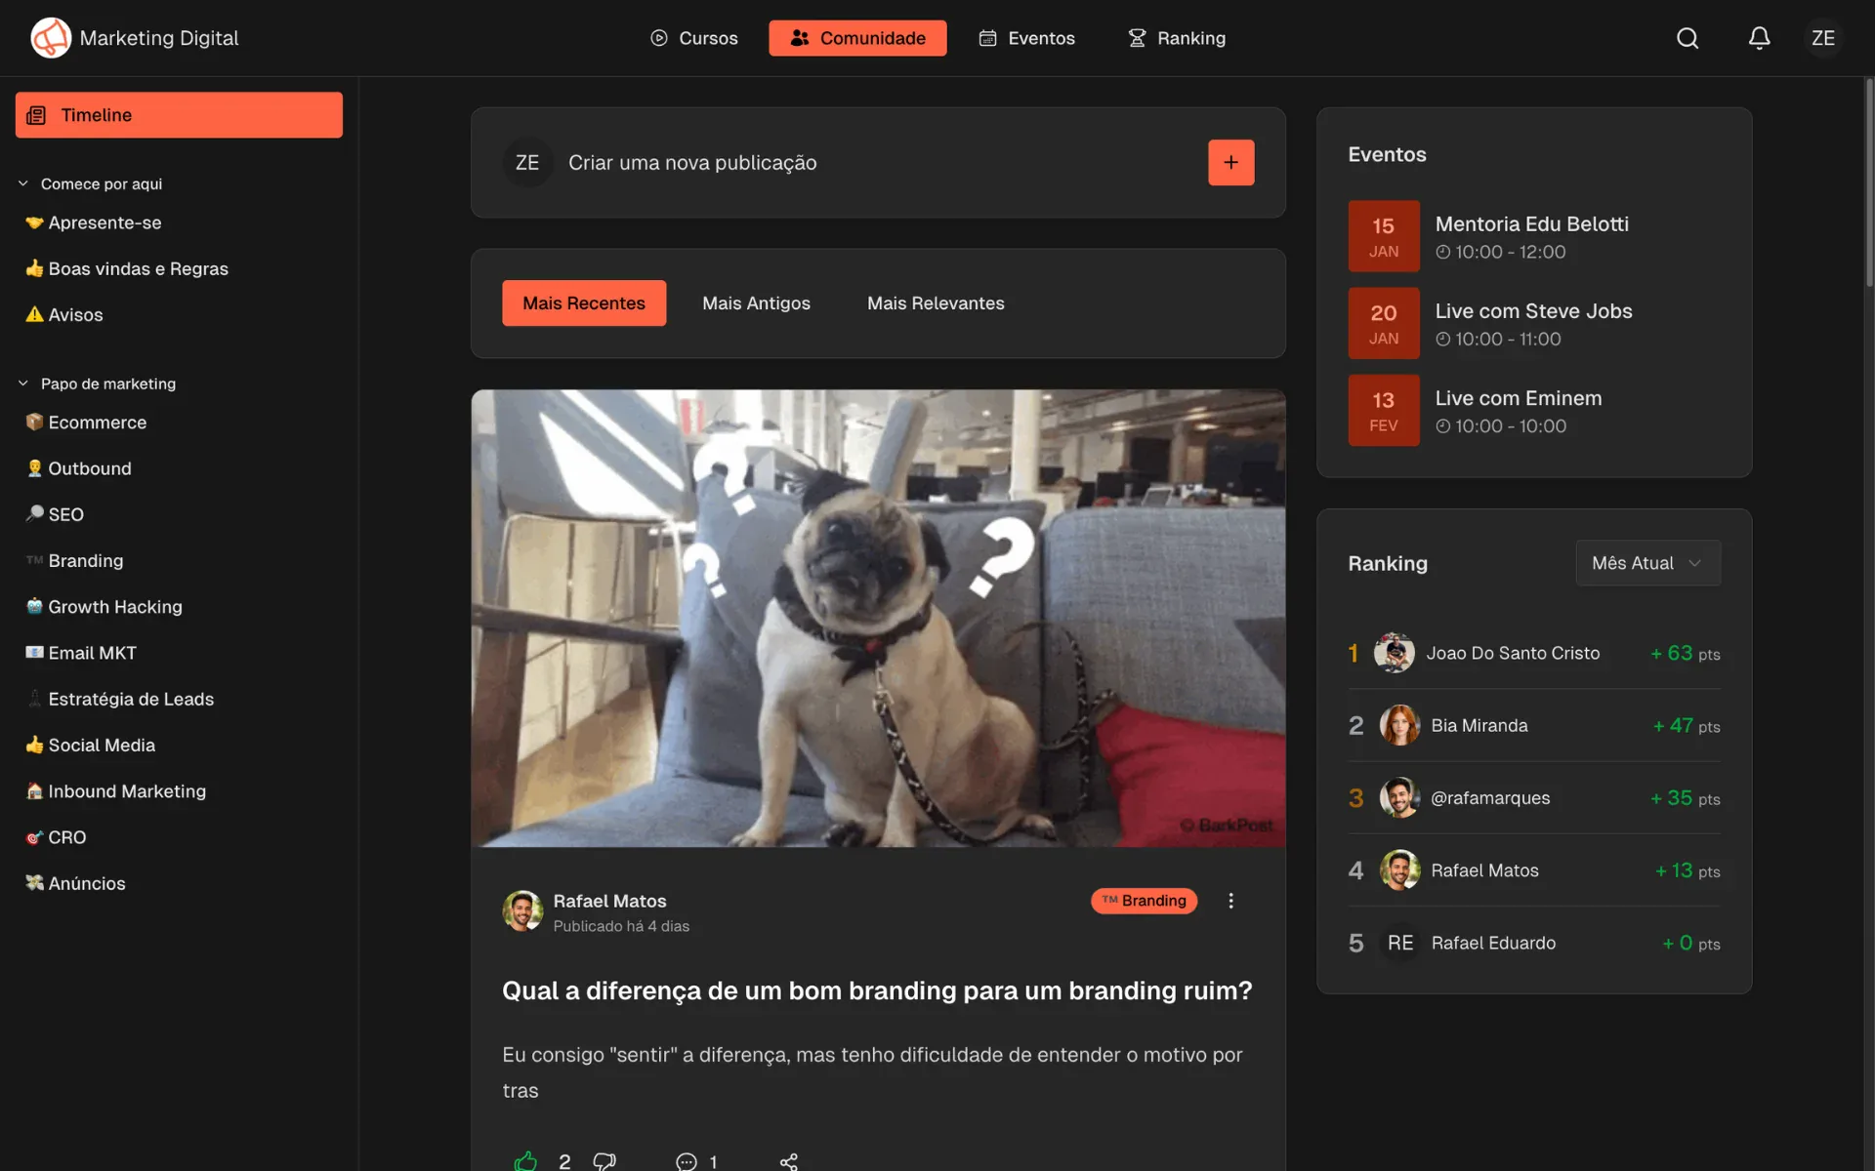Click the notifications bell icon

[x=1759, y=38]
